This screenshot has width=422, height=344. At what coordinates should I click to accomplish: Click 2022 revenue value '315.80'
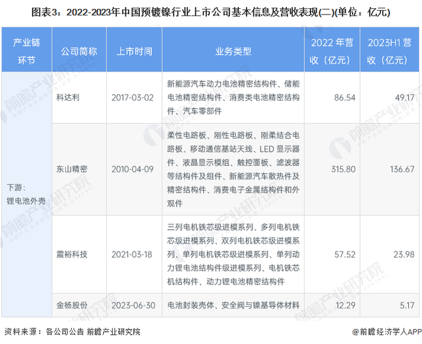[x=344, y=169]
